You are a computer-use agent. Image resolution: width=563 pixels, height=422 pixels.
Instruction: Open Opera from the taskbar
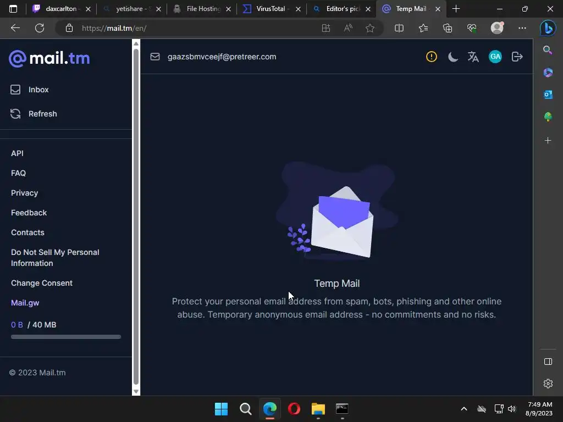(294, 409)
